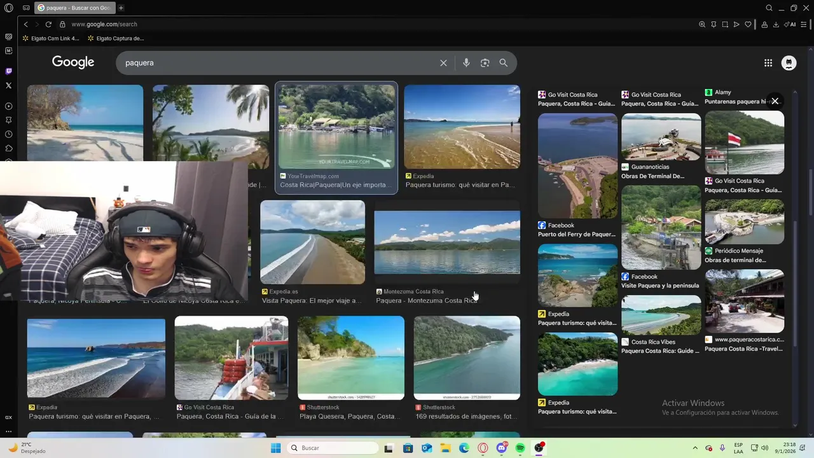Open the sidebar Player icon

(8, 106)
